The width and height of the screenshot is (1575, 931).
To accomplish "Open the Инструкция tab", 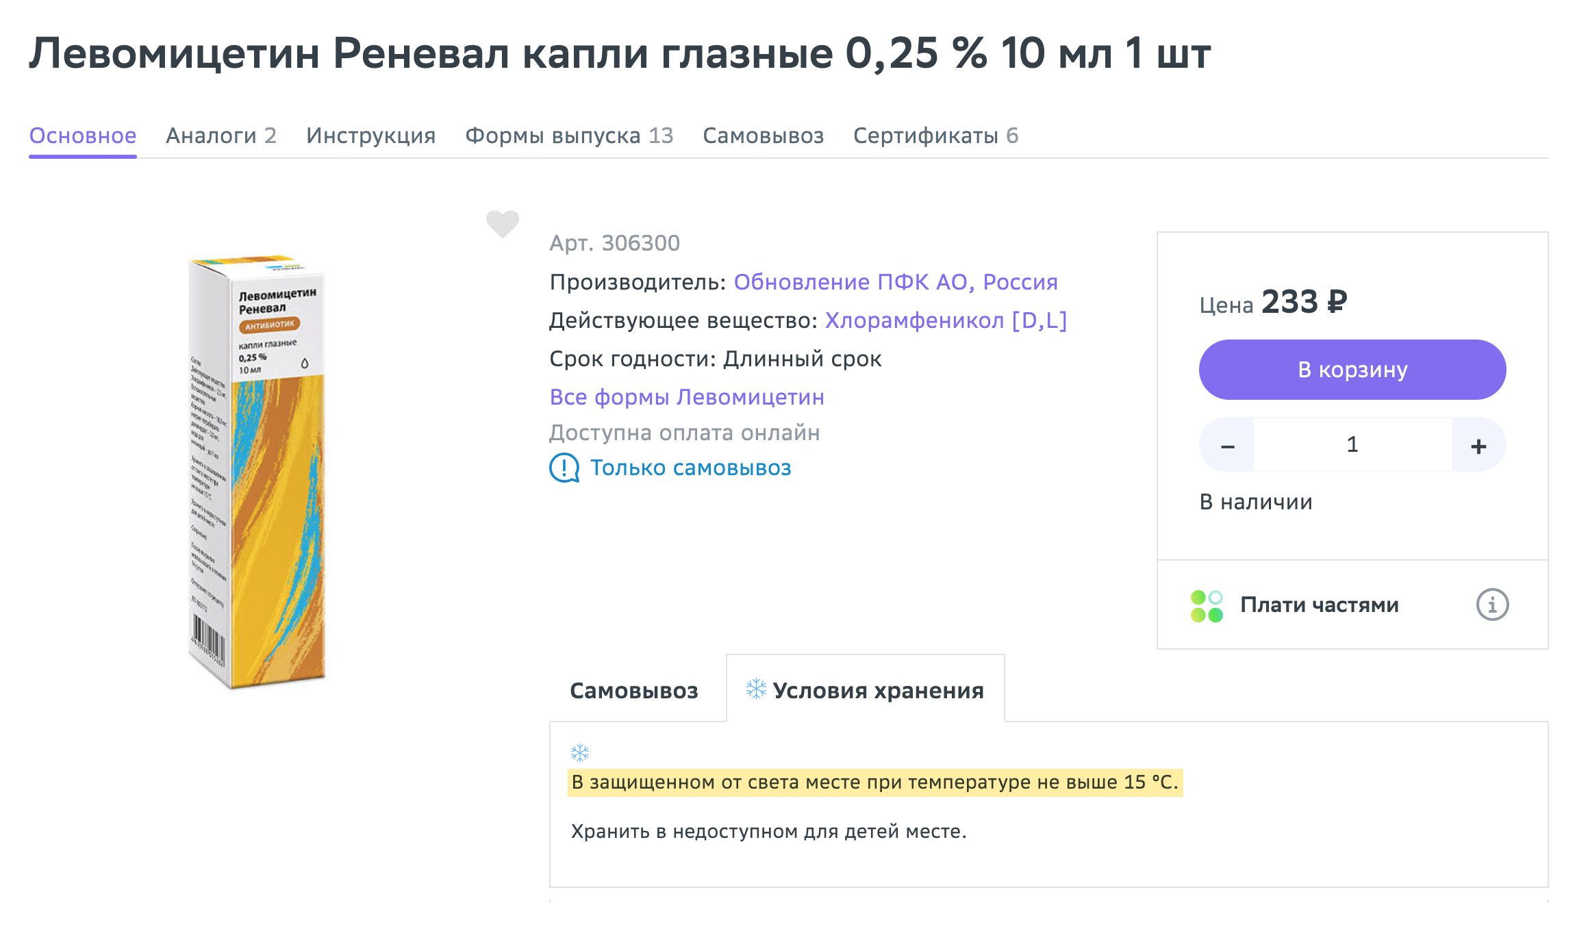I will pos(371,136).
